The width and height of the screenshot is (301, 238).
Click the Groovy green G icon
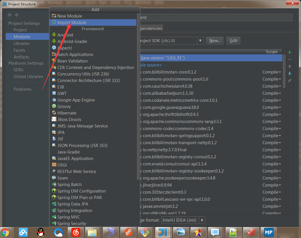[54, 106]
